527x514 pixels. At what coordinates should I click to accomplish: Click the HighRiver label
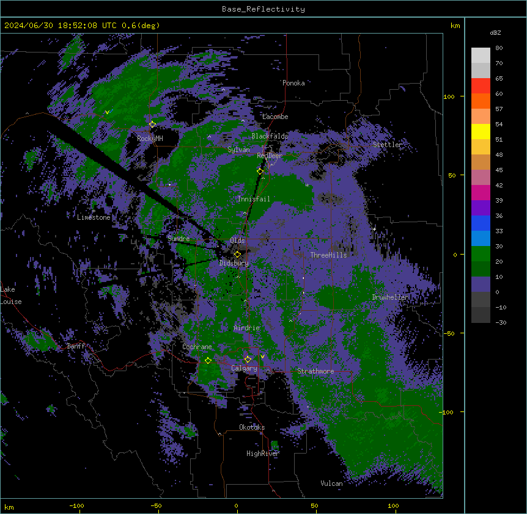pyautogui.click(x=263, y=454)
